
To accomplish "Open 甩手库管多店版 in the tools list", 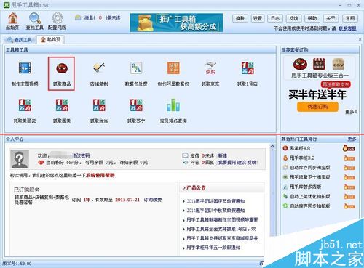I will tap(306, 187).
